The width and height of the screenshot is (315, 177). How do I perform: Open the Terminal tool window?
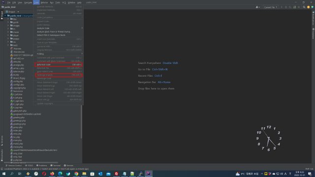[x=55, y=165]
